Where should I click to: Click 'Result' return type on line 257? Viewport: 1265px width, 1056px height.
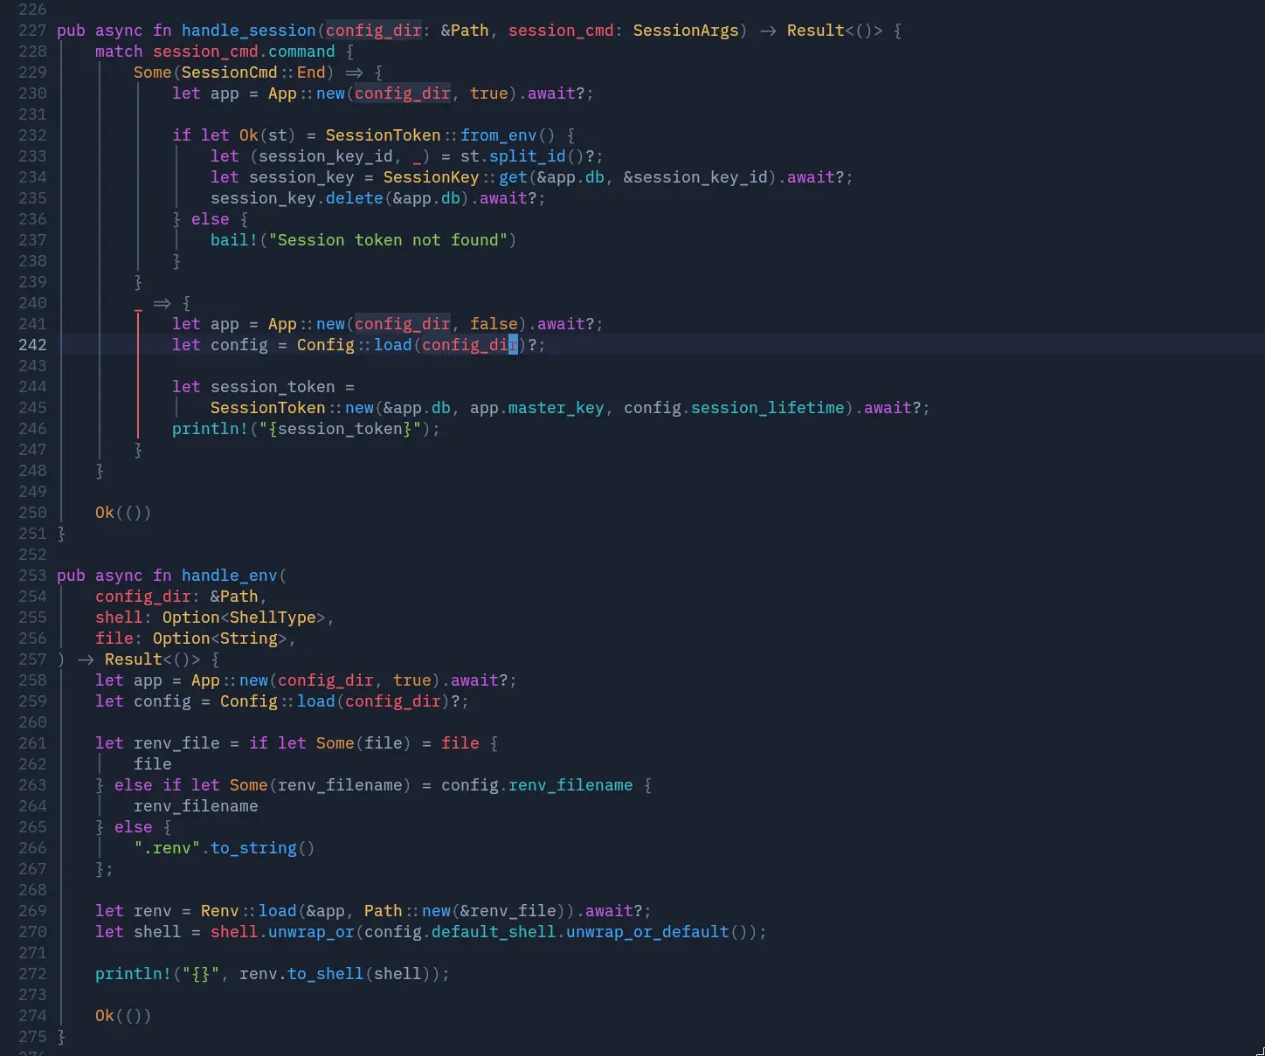134,659
